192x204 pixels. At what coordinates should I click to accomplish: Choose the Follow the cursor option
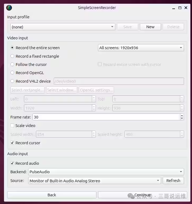[12, 64]
